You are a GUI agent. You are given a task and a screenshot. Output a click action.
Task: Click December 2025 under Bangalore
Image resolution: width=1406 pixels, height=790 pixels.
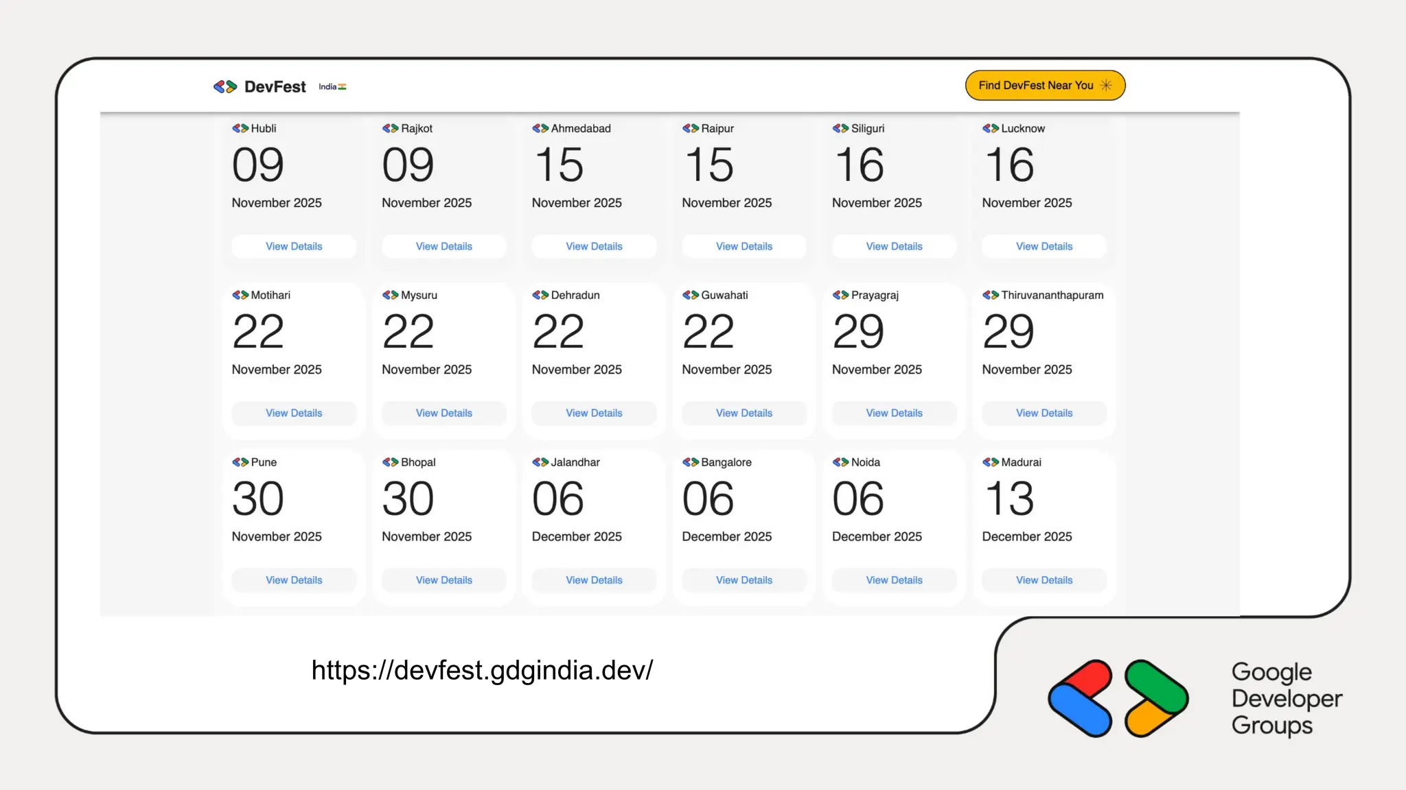pyautogui.click(x=726, y=536)
